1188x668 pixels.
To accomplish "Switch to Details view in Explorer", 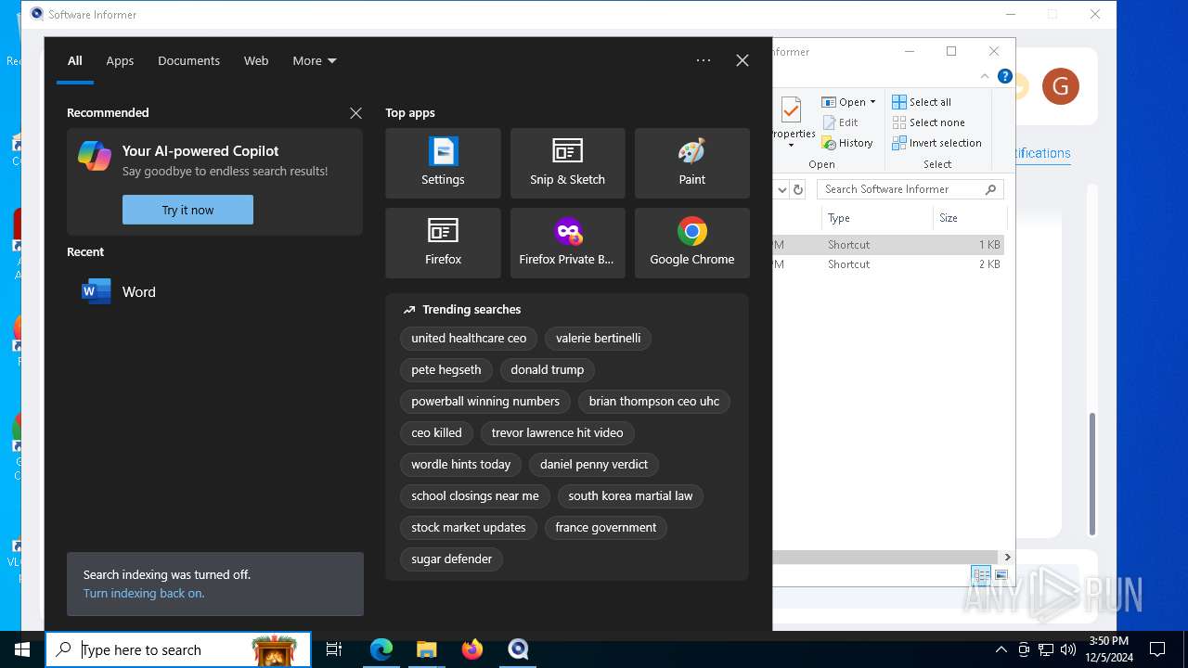I will coord(981,575).
